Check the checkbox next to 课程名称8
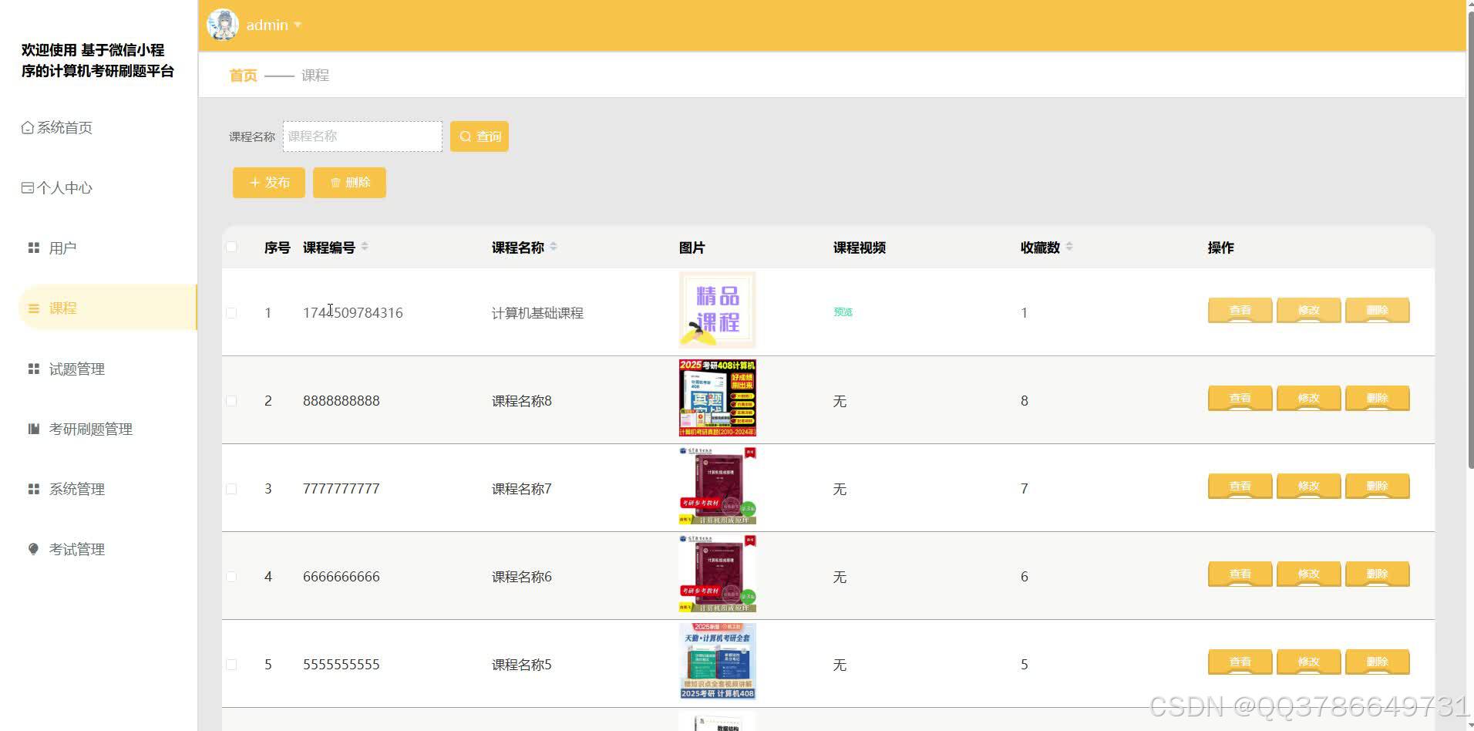The width and height of the screenshot is (1474, 731). 232,400
